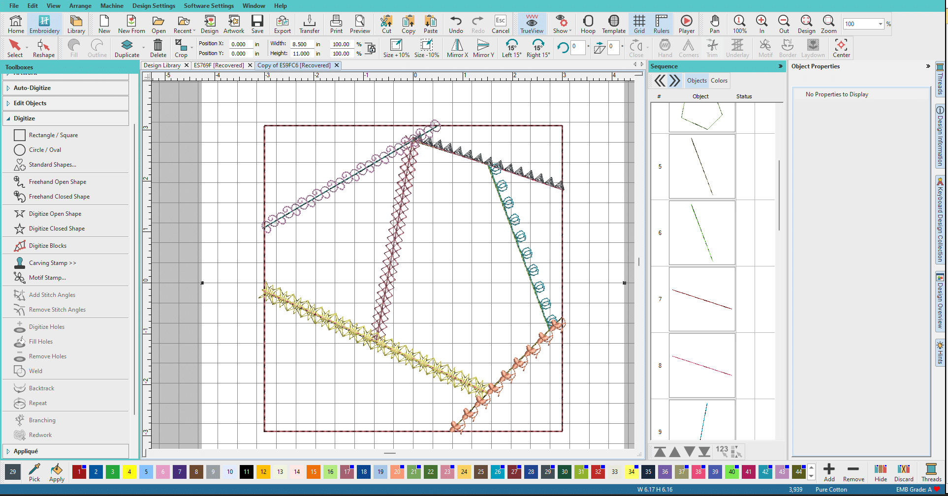Select the Embroidery mode icon
Screen dimensions: 948x496
point(44,24)
